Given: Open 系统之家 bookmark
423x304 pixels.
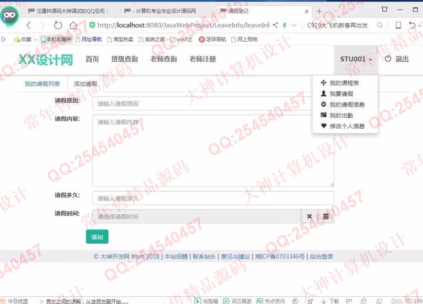Looking at the screenshot, I should pos(152,39).
